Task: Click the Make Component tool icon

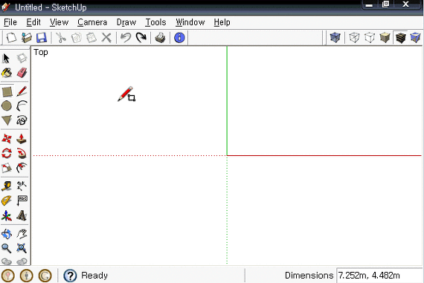Action: click(22, 58)
